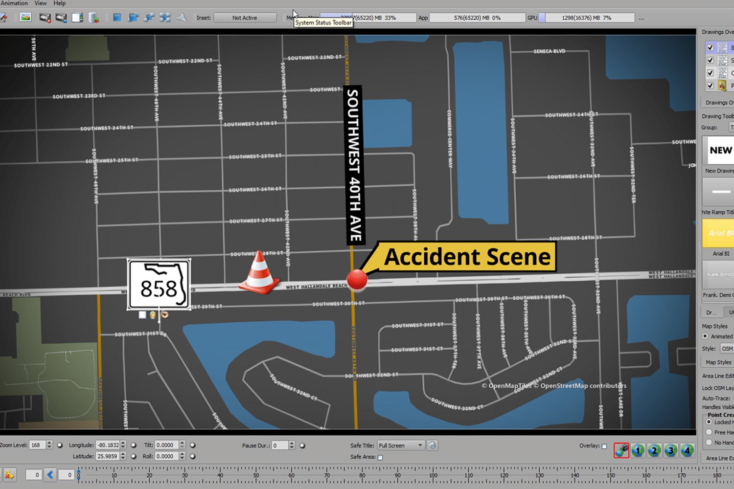Go to globe view preset 1
The width and height of the screenshot is (734, 489).
tap(638, 450)
